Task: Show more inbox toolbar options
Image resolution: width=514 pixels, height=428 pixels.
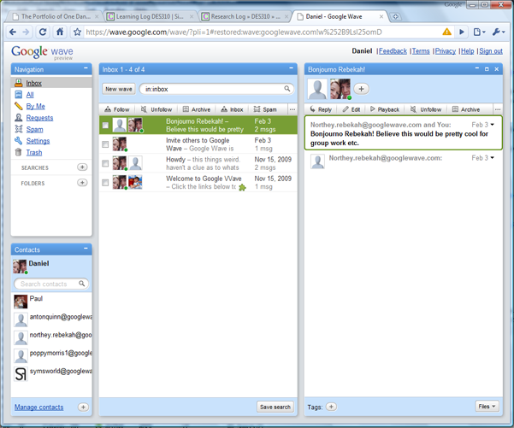Action: point(292,109)
